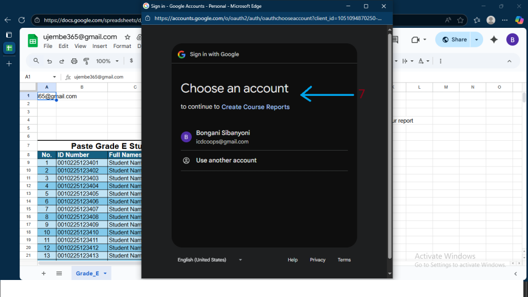This screenshot has height=297, width=528.
Task: Activate the paint format roller icon
Action: pos(86,61)
